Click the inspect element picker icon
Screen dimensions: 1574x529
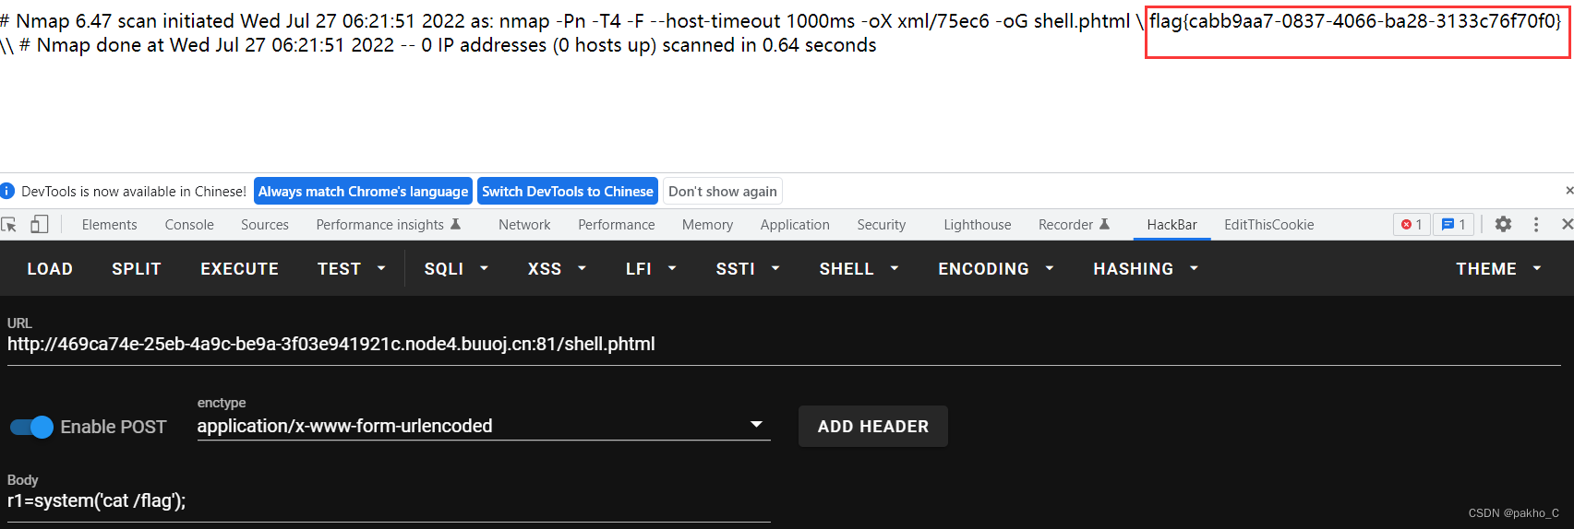[9, 224]
